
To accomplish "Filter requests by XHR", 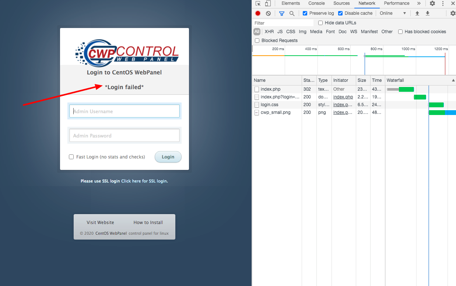I will [x=269, y=32].
